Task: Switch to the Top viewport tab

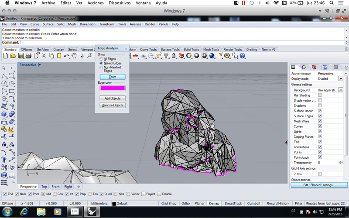Action: (44, 187)
